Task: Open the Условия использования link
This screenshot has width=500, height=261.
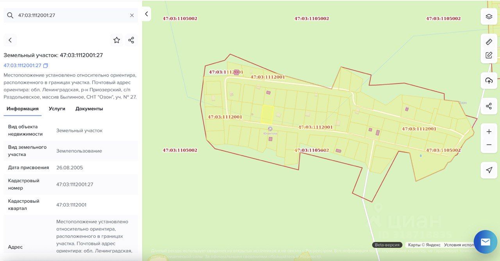Action: tap(459, 245)
